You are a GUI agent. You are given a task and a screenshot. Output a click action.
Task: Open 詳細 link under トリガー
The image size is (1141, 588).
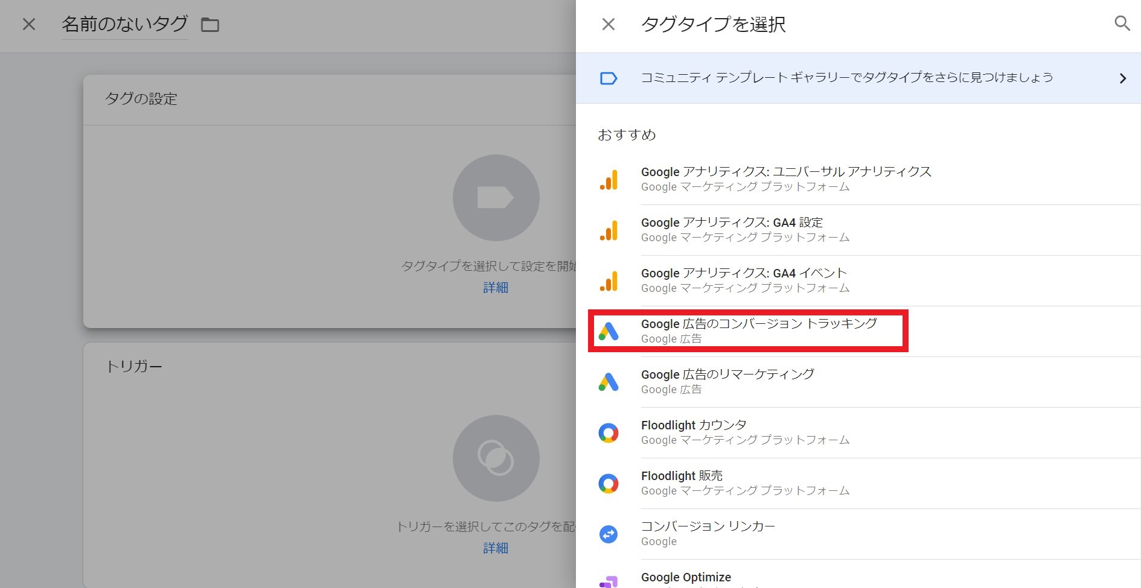click(496, 548)
